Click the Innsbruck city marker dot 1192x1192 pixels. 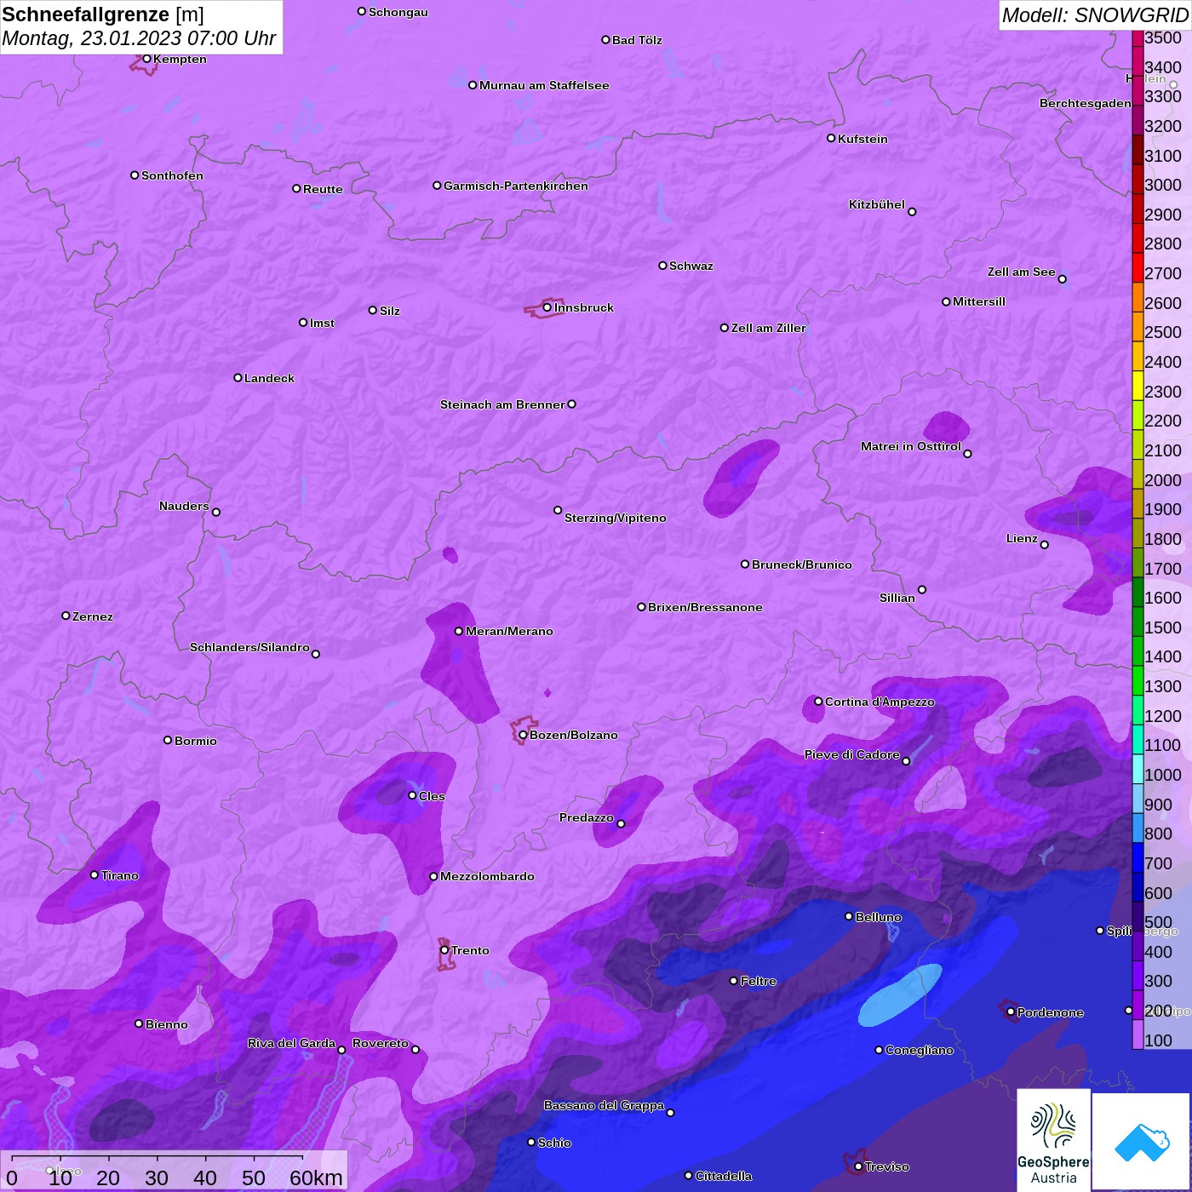[547, 307]
